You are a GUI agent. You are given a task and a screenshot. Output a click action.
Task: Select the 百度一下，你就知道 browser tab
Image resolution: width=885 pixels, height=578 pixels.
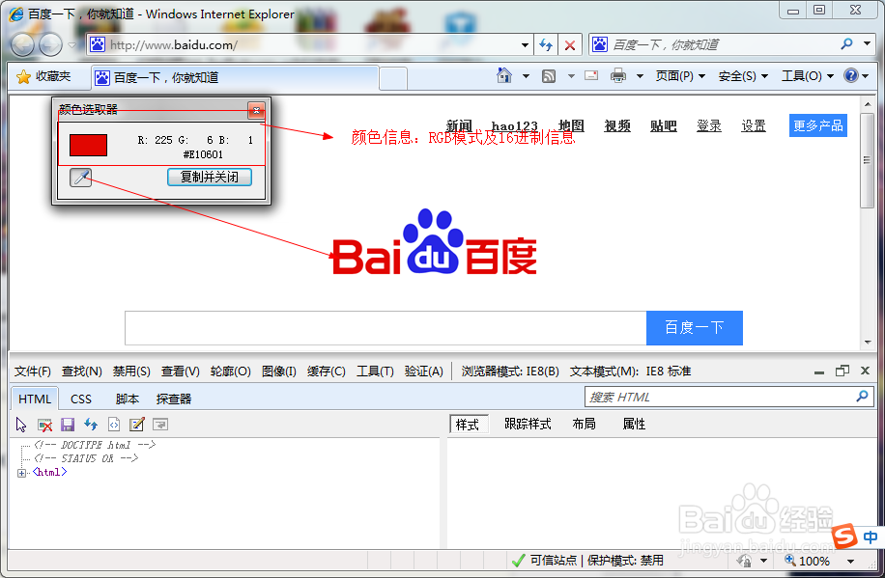click(x=234, y=78)
